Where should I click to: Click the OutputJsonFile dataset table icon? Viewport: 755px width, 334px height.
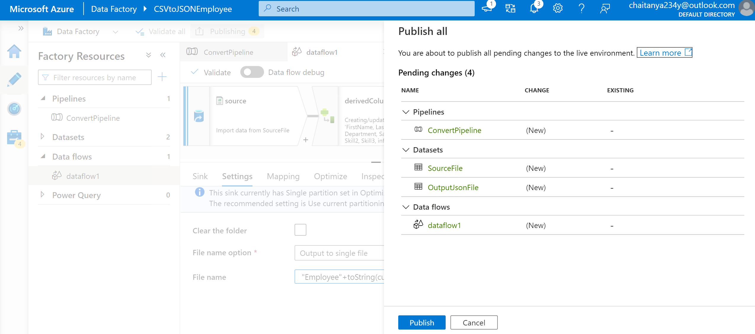click(418, 187)
